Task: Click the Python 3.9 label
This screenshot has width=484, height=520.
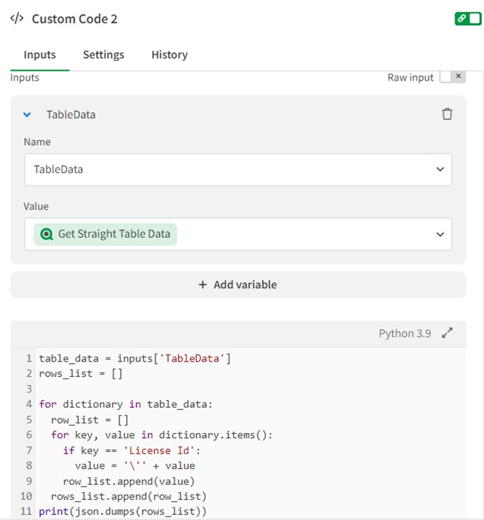Action: pyautogui.click(x=405, y=334)
